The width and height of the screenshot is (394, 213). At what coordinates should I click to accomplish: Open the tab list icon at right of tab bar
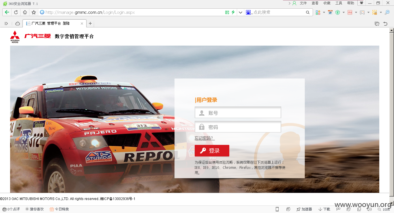pyautogui.click(x=377, y=24)
